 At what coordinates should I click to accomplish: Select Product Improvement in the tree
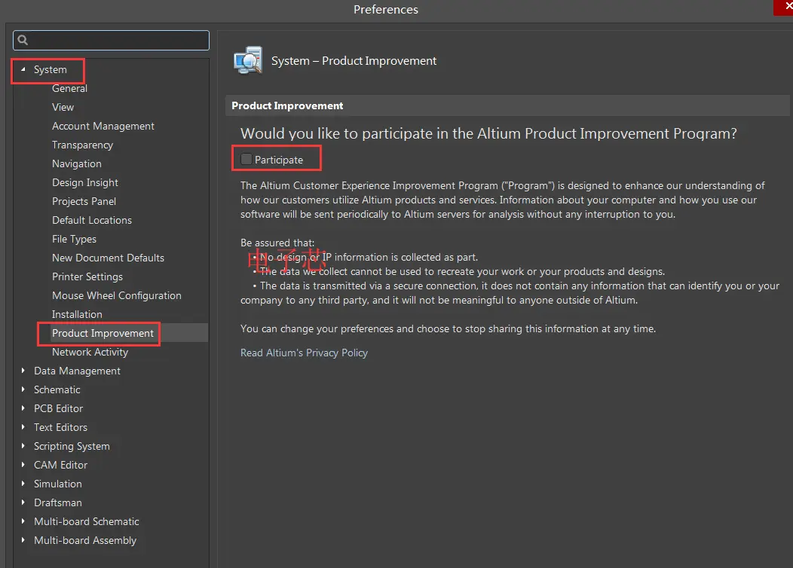coord(103,333)
